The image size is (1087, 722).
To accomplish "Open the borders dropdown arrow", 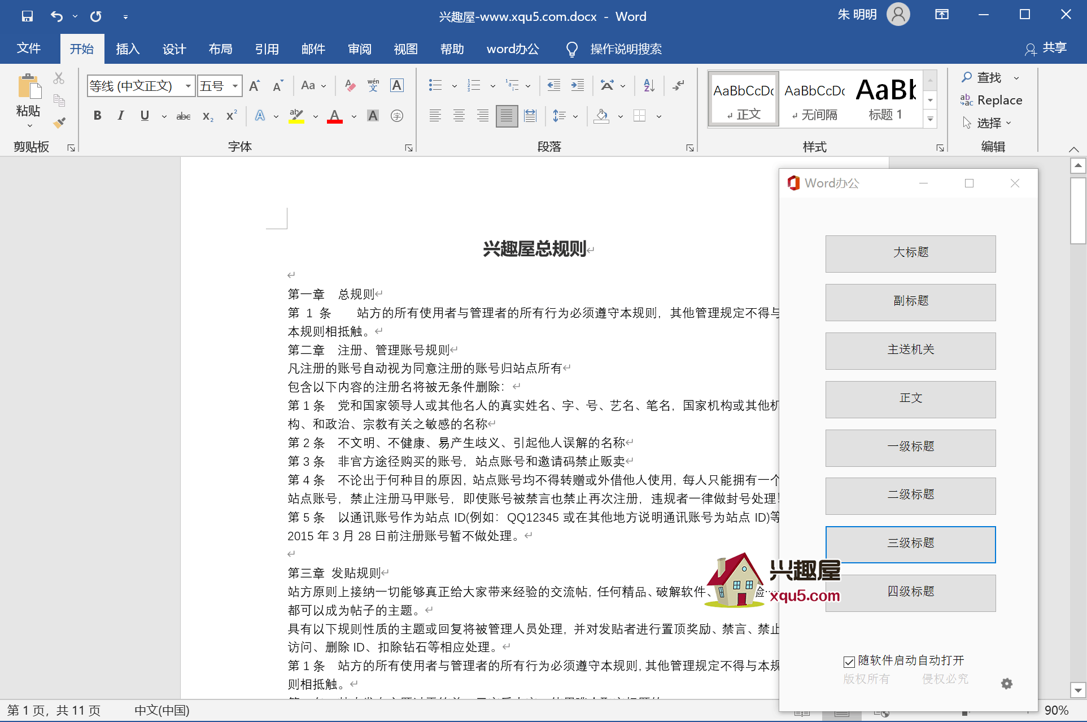I will [658, 116].
